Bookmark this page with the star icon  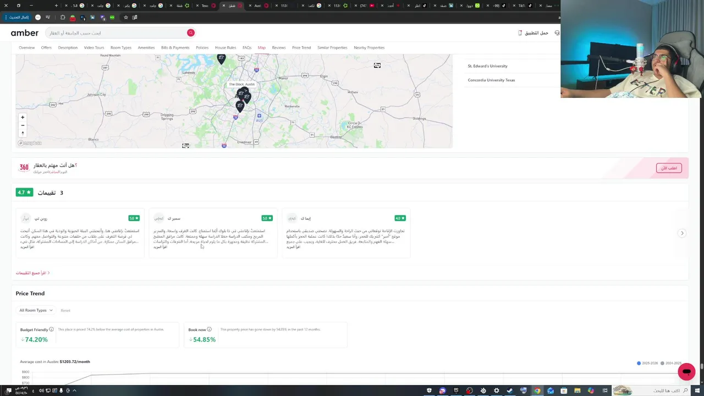125,18
